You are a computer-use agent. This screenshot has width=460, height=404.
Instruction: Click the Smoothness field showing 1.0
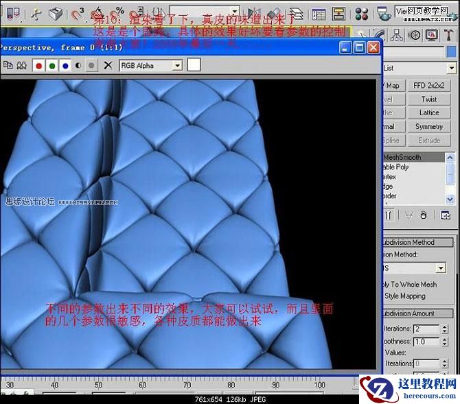426,342
